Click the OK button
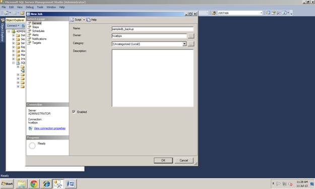 click(x=163, y=160)
